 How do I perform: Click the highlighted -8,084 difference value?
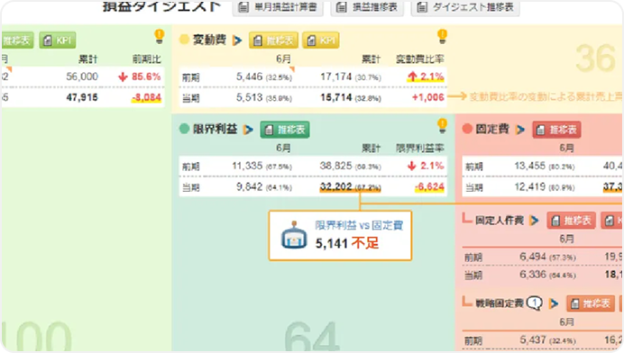(x=146, y=98)
